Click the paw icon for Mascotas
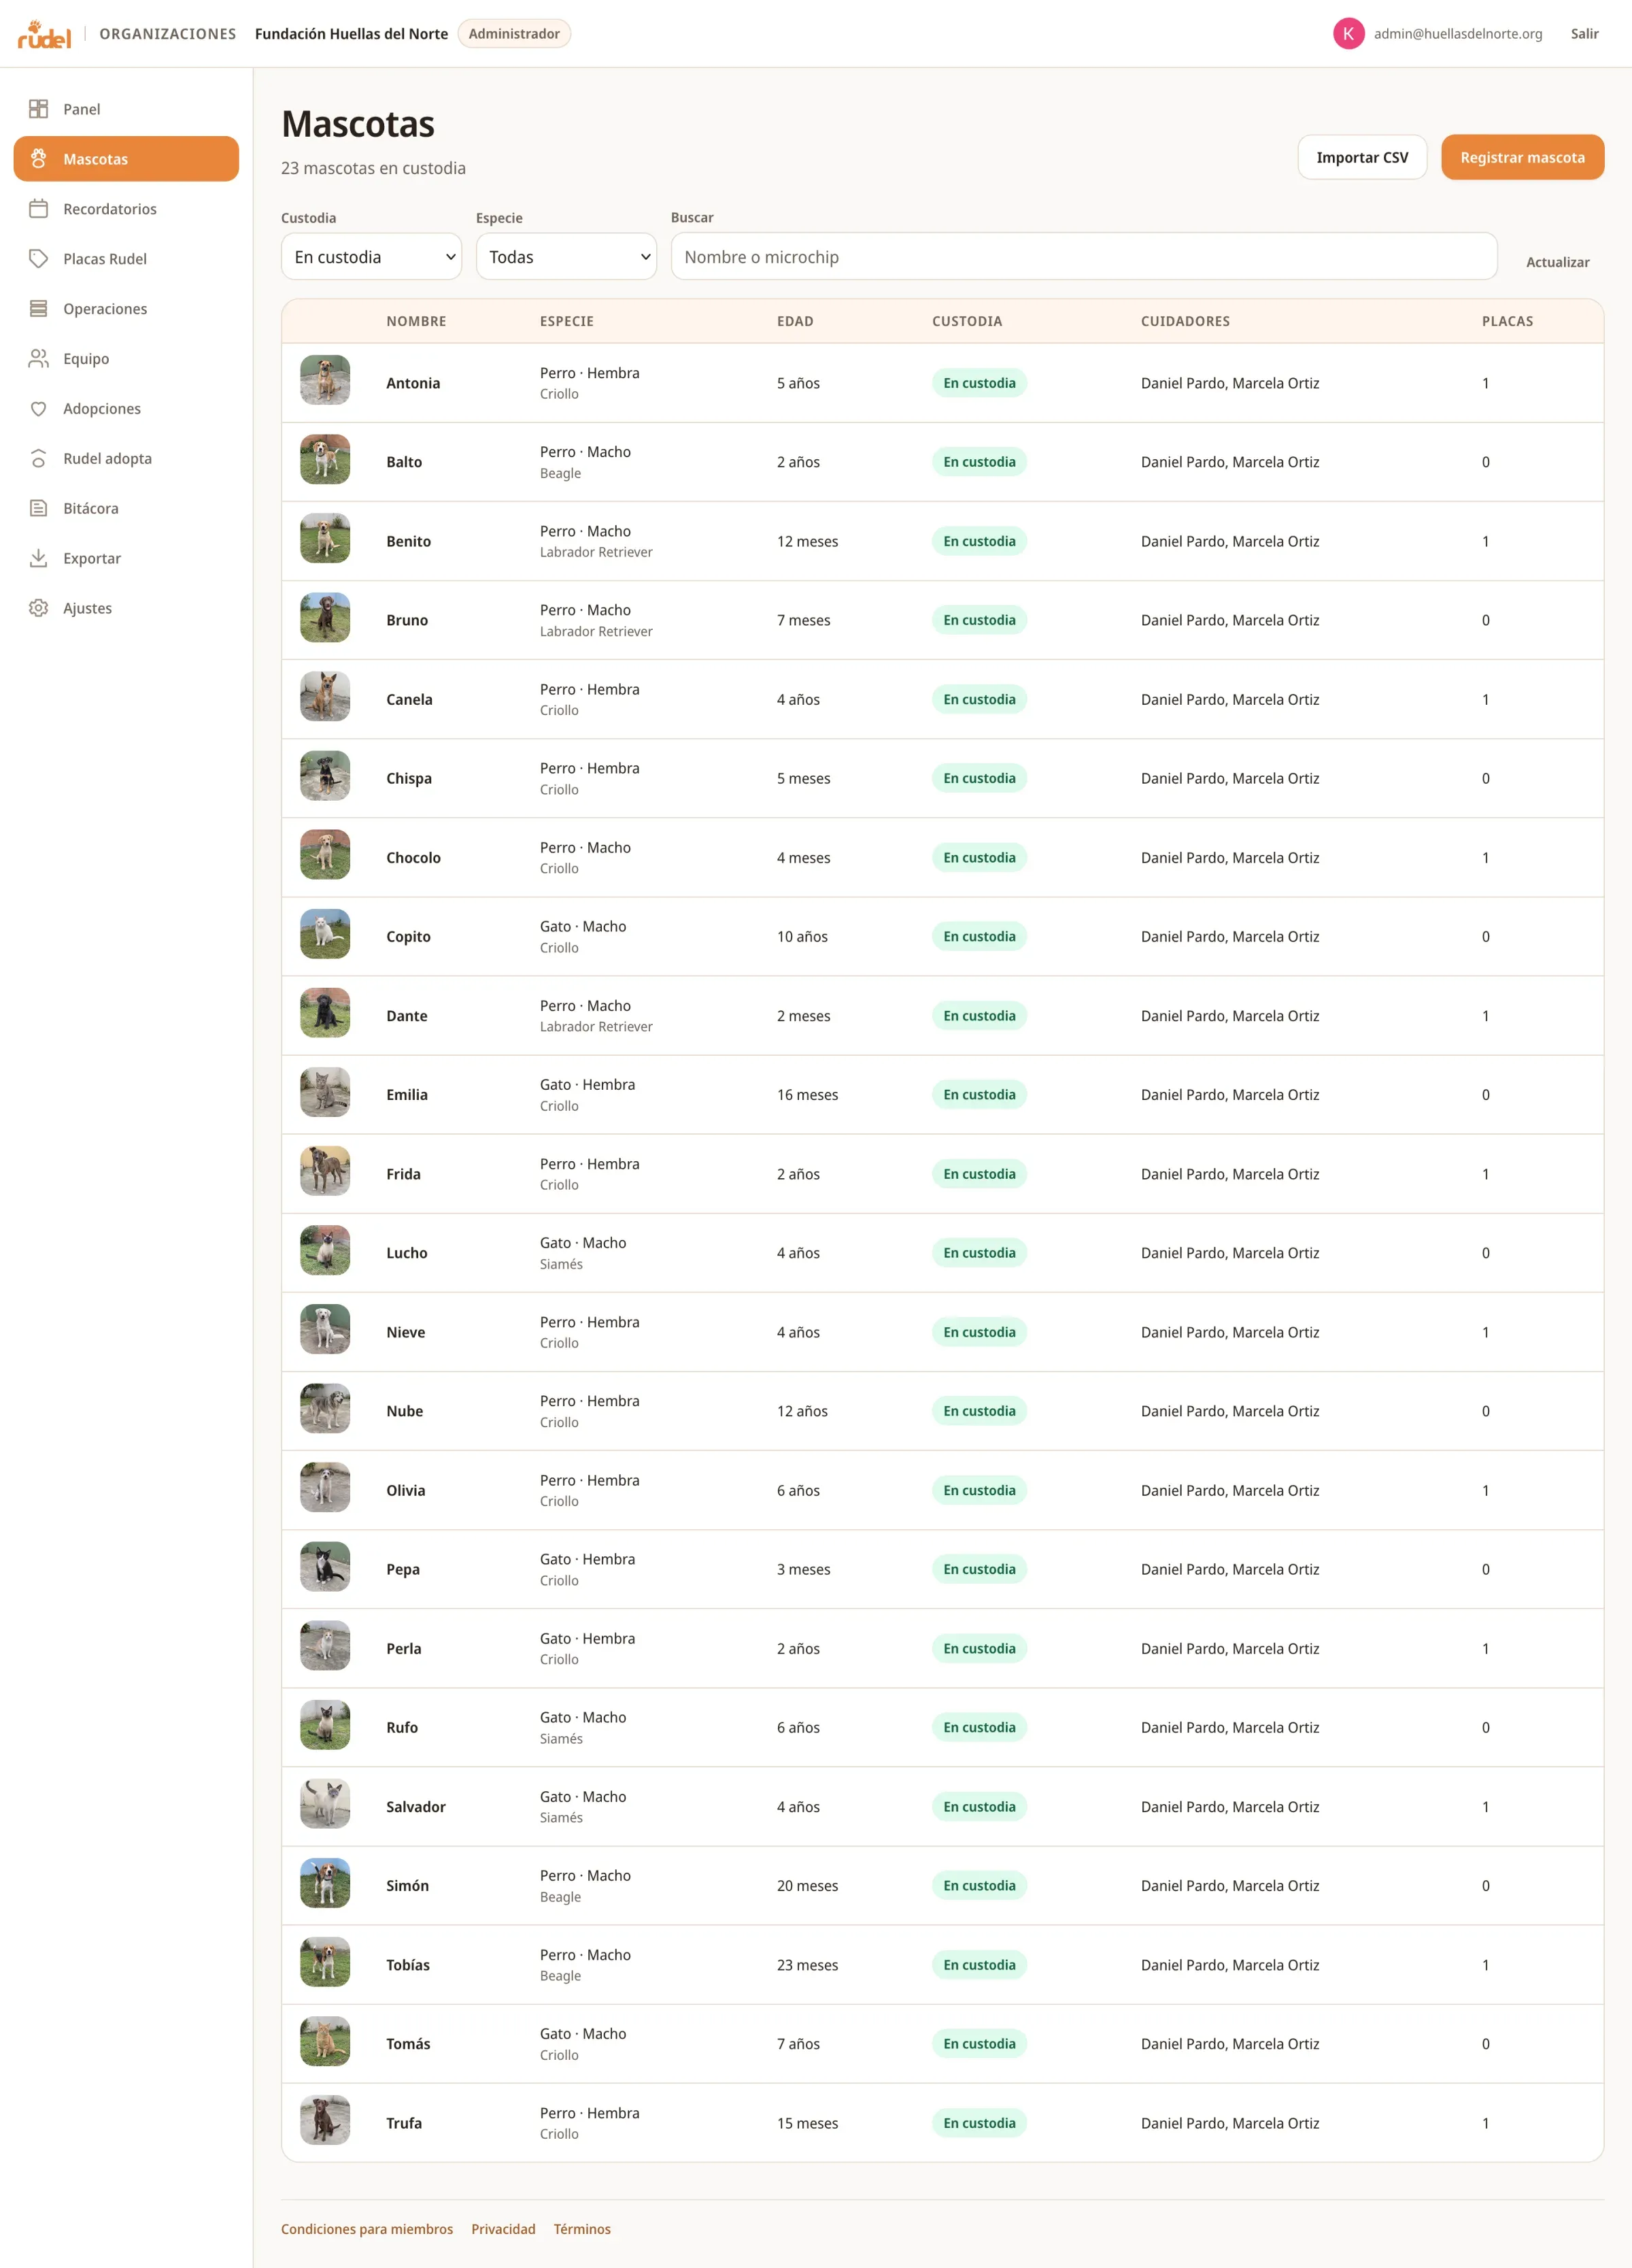This screenshot has width=1632, height=2268. click(x=38, y=159)
